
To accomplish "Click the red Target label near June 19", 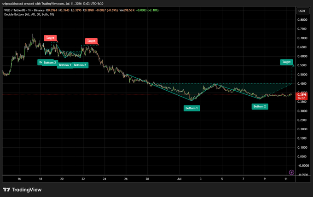I will tap(50, 38).
